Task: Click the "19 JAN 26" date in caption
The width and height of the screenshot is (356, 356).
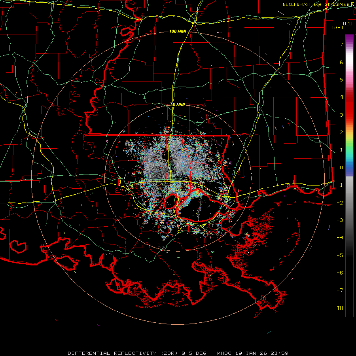Action: click(x=250, y=353)
